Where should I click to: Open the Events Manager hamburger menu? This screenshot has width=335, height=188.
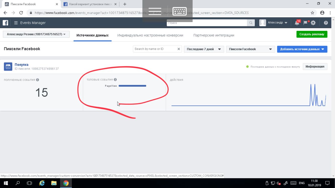click(x=16, y=23)
